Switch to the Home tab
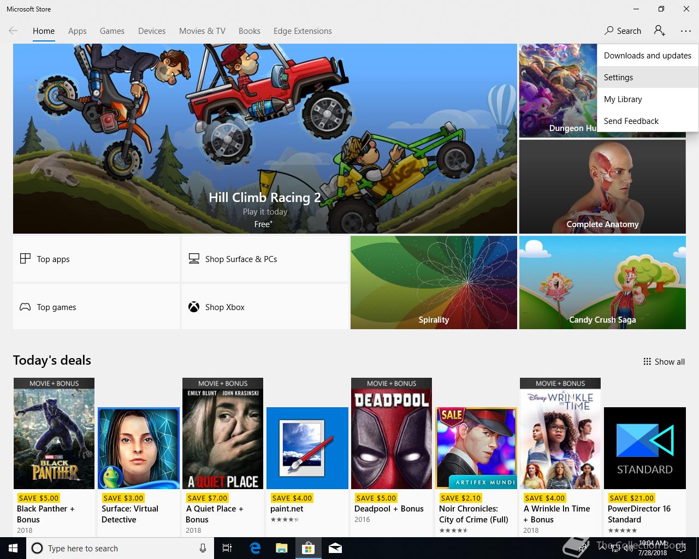Screen dimensions: 699x559 pyautogui.click(x=44, y=31)
